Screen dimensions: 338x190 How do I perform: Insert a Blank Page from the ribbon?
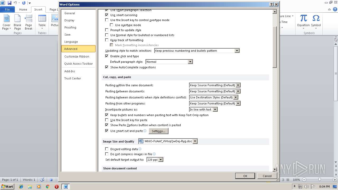click(x=17, y=22)
